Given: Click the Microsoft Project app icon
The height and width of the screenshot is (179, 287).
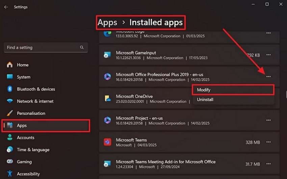Looking at the screenshot, I should [x=107, y=120].
